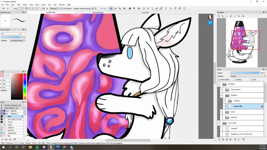Select the Dot tool icon
Image resolution: width=267 pixels, height=150 pixels.
click(x=120, y=9)
